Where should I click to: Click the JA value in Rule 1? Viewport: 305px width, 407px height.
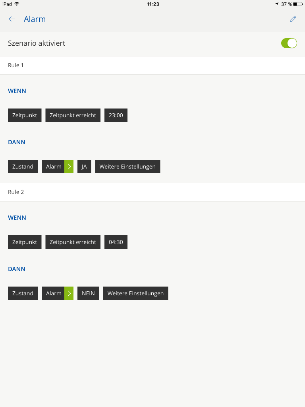coord(84,167)
